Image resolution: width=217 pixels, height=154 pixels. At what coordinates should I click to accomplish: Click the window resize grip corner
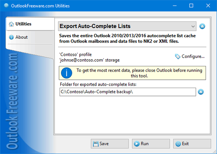(x=215, y=152)
